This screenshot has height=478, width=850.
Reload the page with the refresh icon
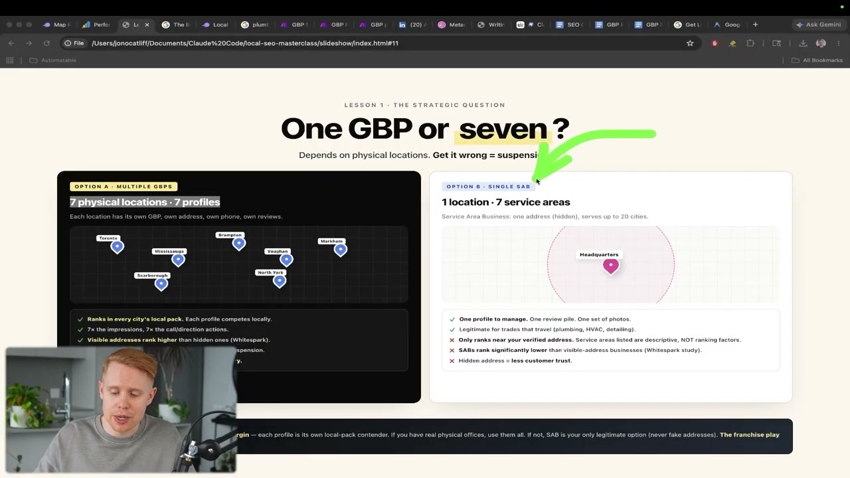pyautogui.click(x=46, y=43)
